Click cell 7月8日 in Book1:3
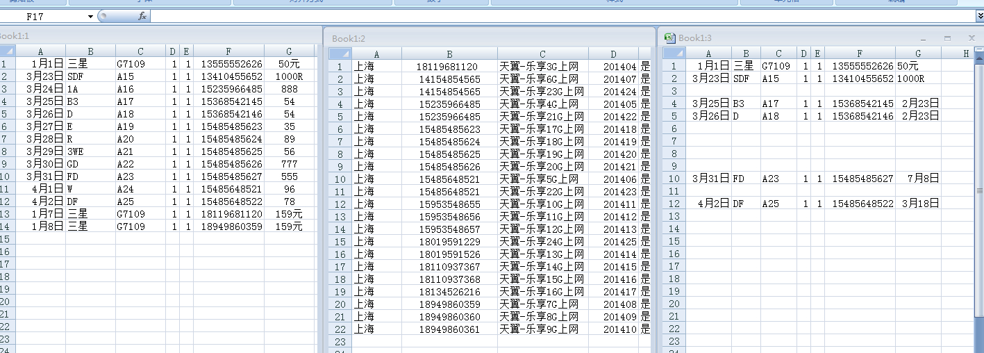Viewport: 984px width, 353px height. pos(918,179)
